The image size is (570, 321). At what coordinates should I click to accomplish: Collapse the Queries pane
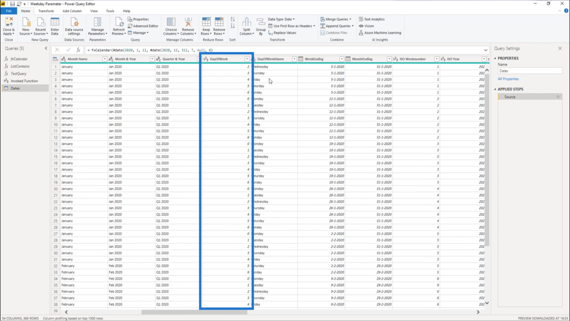pos(46,49)
